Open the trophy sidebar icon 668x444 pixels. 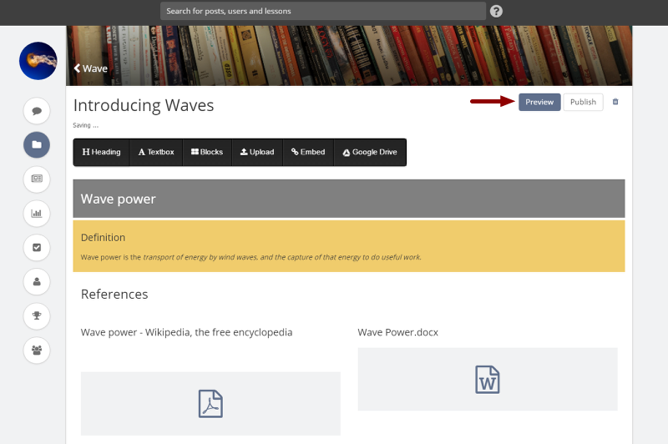coord(37,315)
